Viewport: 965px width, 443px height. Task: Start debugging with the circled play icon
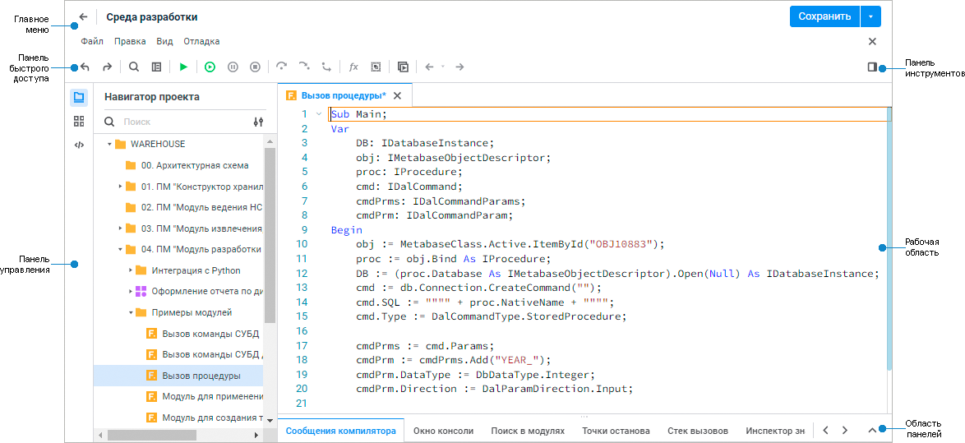click(210, 67)
